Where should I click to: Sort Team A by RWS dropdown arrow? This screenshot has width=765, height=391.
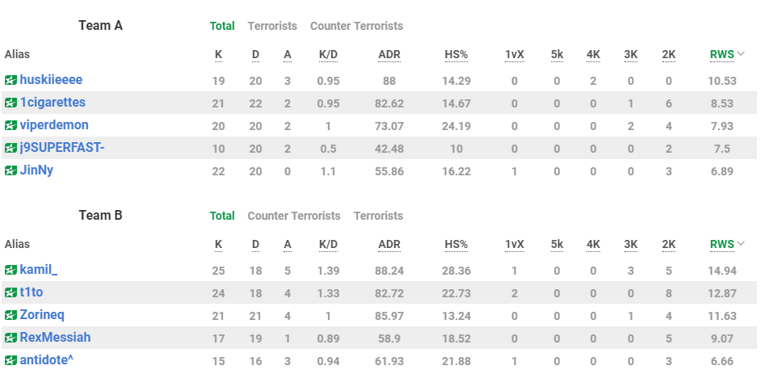(741, 55)
